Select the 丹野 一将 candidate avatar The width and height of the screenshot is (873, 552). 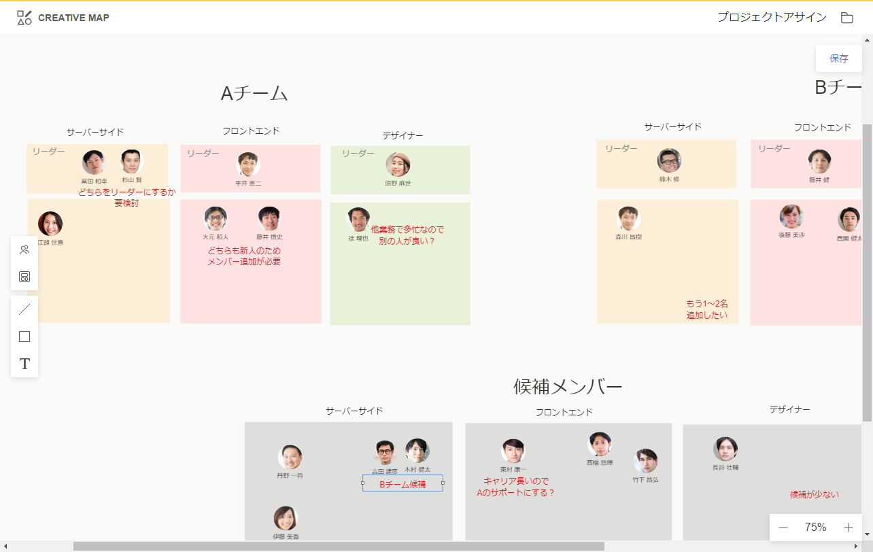click(290, 457)
